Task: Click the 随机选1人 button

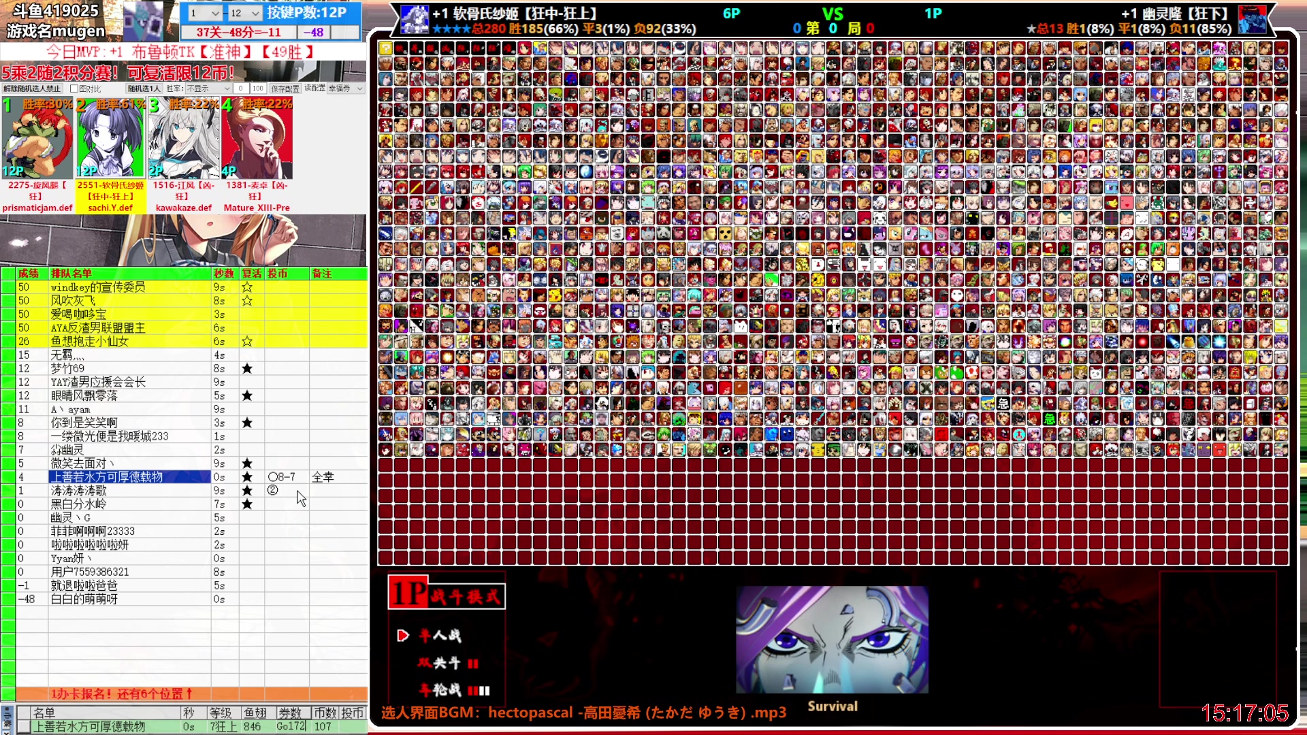Action: coord(144,88)
